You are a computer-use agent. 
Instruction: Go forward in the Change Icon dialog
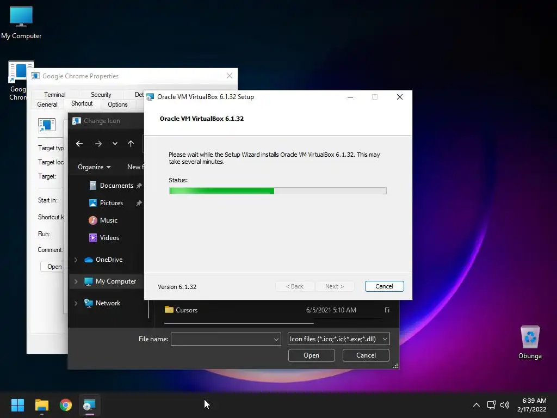point(98,144)
